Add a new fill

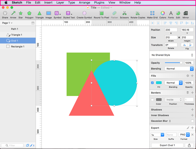192,76
